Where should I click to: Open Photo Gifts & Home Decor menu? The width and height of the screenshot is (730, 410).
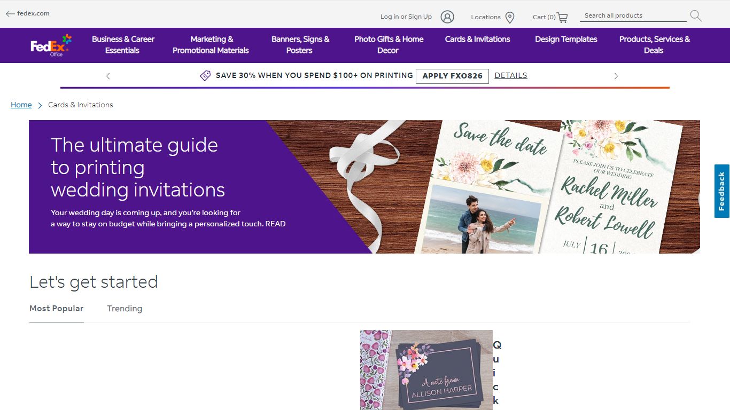(389, 45)
